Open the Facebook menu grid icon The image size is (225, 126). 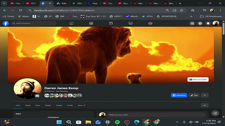(x=192, y=23)
